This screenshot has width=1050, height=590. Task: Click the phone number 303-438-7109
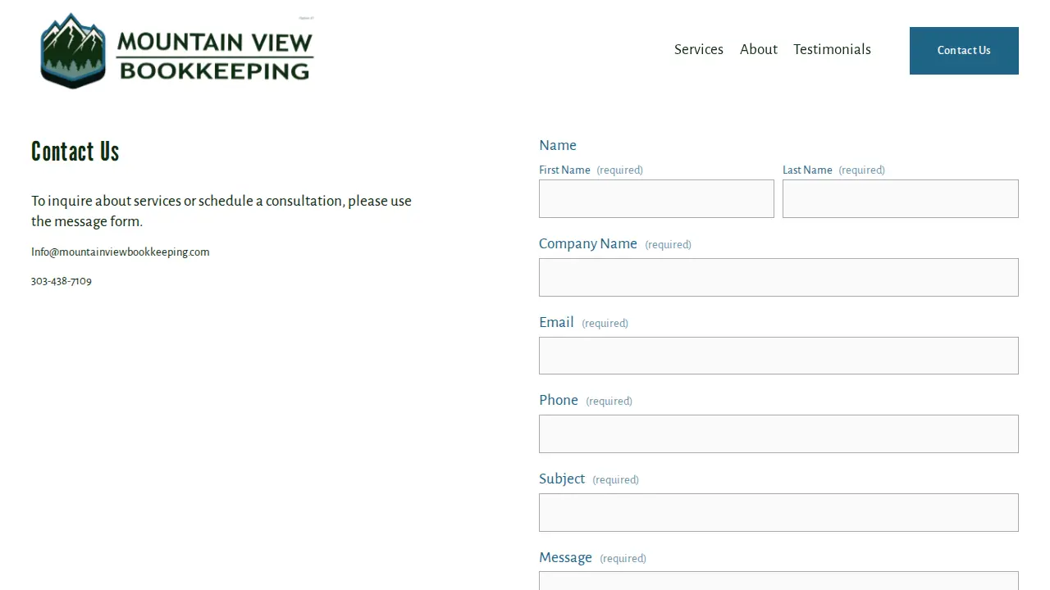pyautogui.click(x=62, y=281)
